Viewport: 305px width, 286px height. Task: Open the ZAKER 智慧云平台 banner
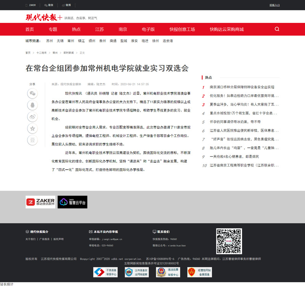[73, 202]
